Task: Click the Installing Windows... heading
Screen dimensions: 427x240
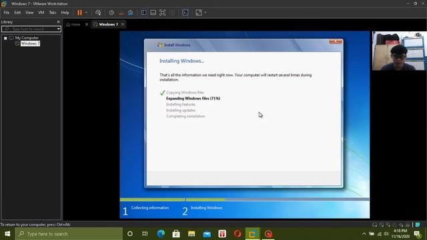Action: point(181,61)
